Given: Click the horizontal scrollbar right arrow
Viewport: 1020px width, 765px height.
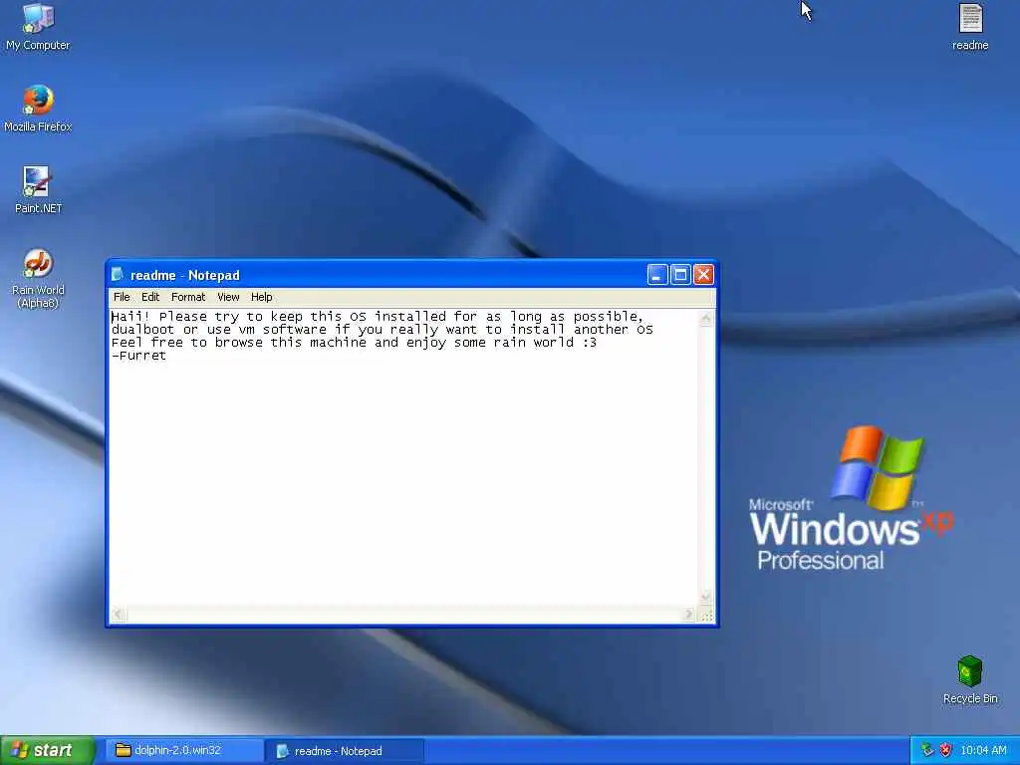Looking at the screenshot, I should (x=689, y=614).
